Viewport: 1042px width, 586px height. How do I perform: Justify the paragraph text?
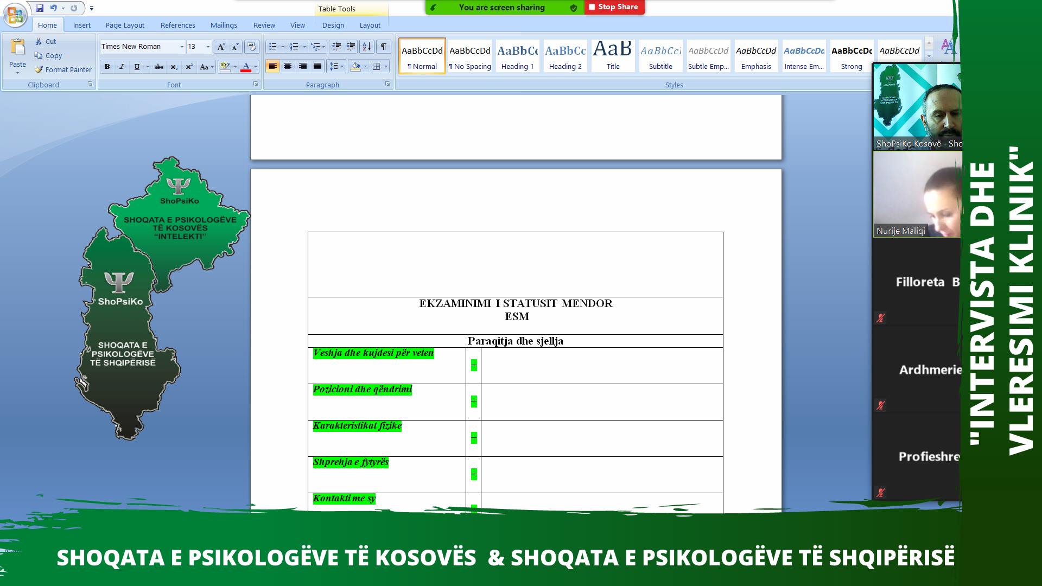pos(317,66)
